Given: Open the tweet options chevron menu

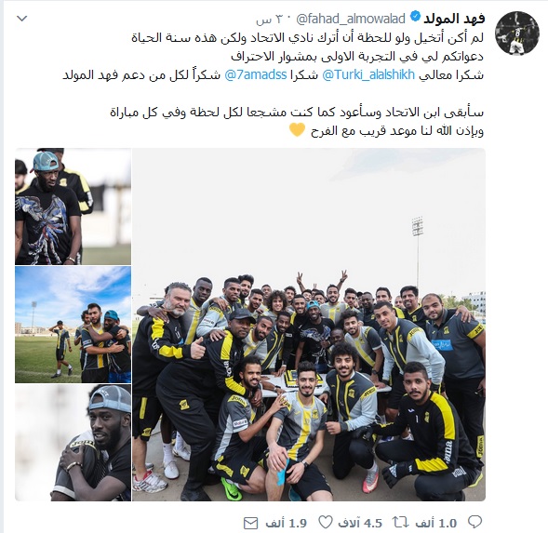Looking at the screenshot, I should pyautogui.click(x=22, y=19).
